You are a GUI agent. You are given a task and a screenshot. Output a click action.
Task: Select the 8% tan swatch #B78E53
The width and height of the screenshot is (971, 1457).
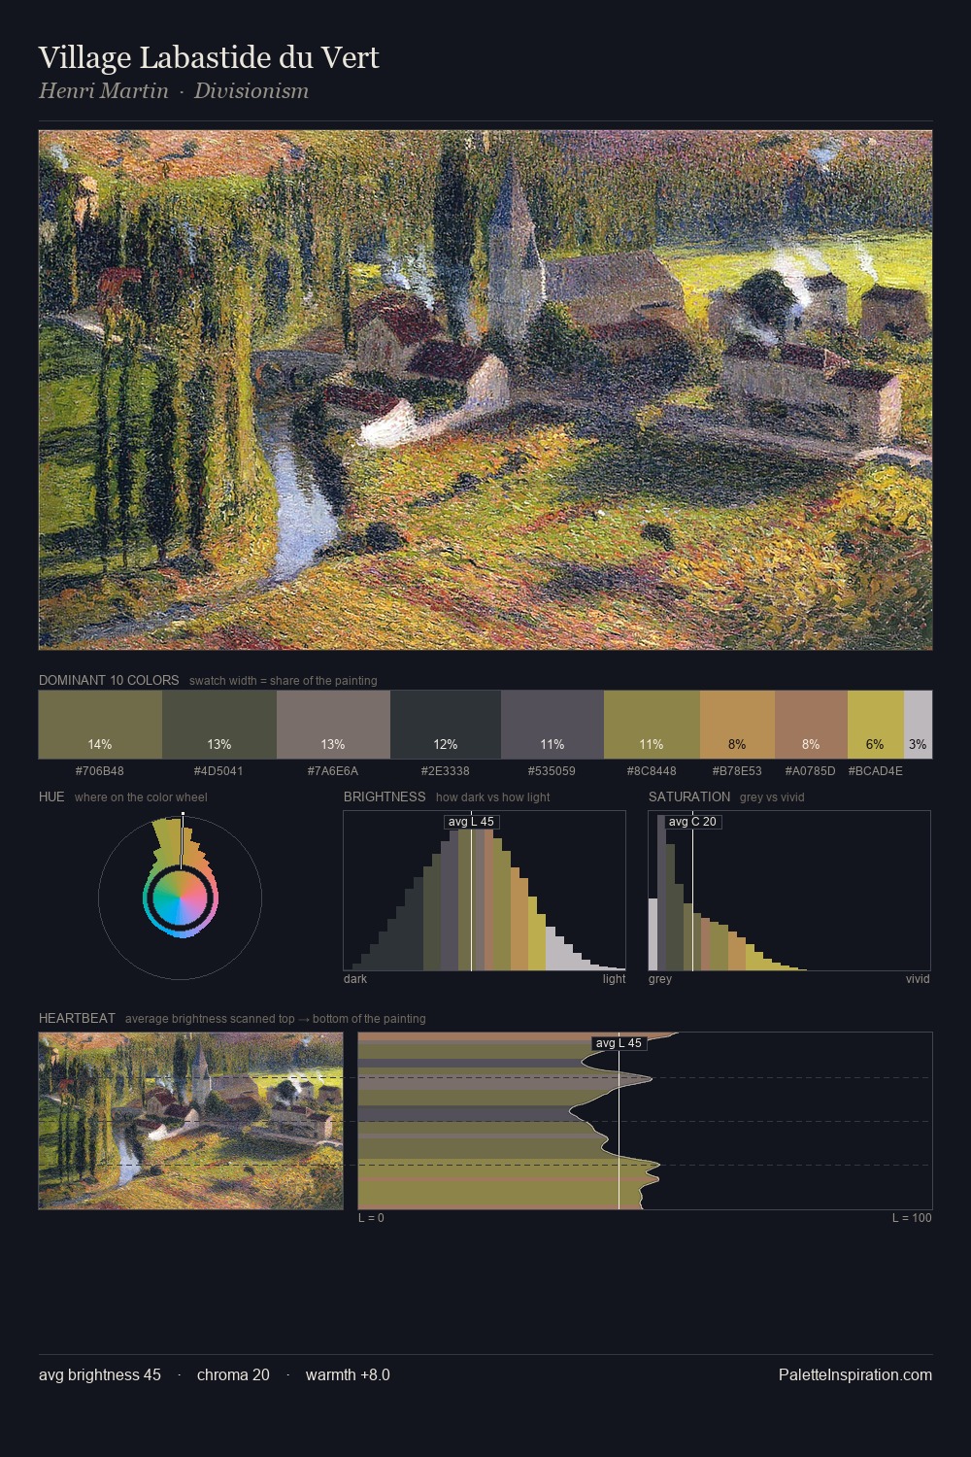point(737,725)
